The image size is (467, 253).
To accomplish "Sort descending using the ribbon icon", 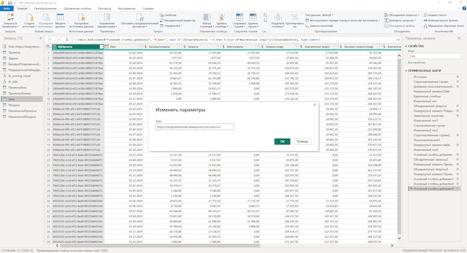I will point(265,20).
